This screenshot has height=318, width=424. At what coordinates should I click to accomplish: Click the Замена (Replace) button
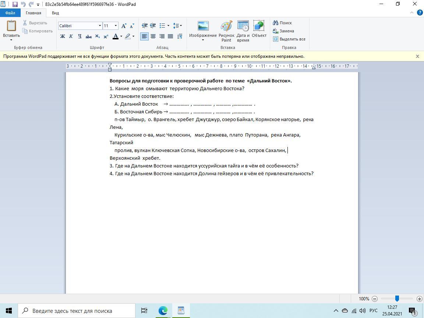(283, 31)
